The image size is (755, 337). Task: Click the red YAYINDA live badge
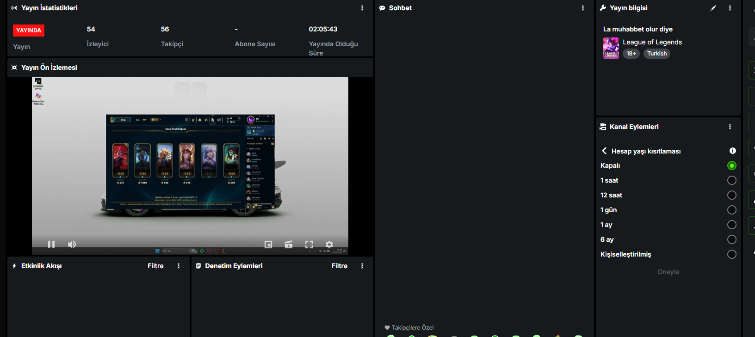click(x=29, y=31)
